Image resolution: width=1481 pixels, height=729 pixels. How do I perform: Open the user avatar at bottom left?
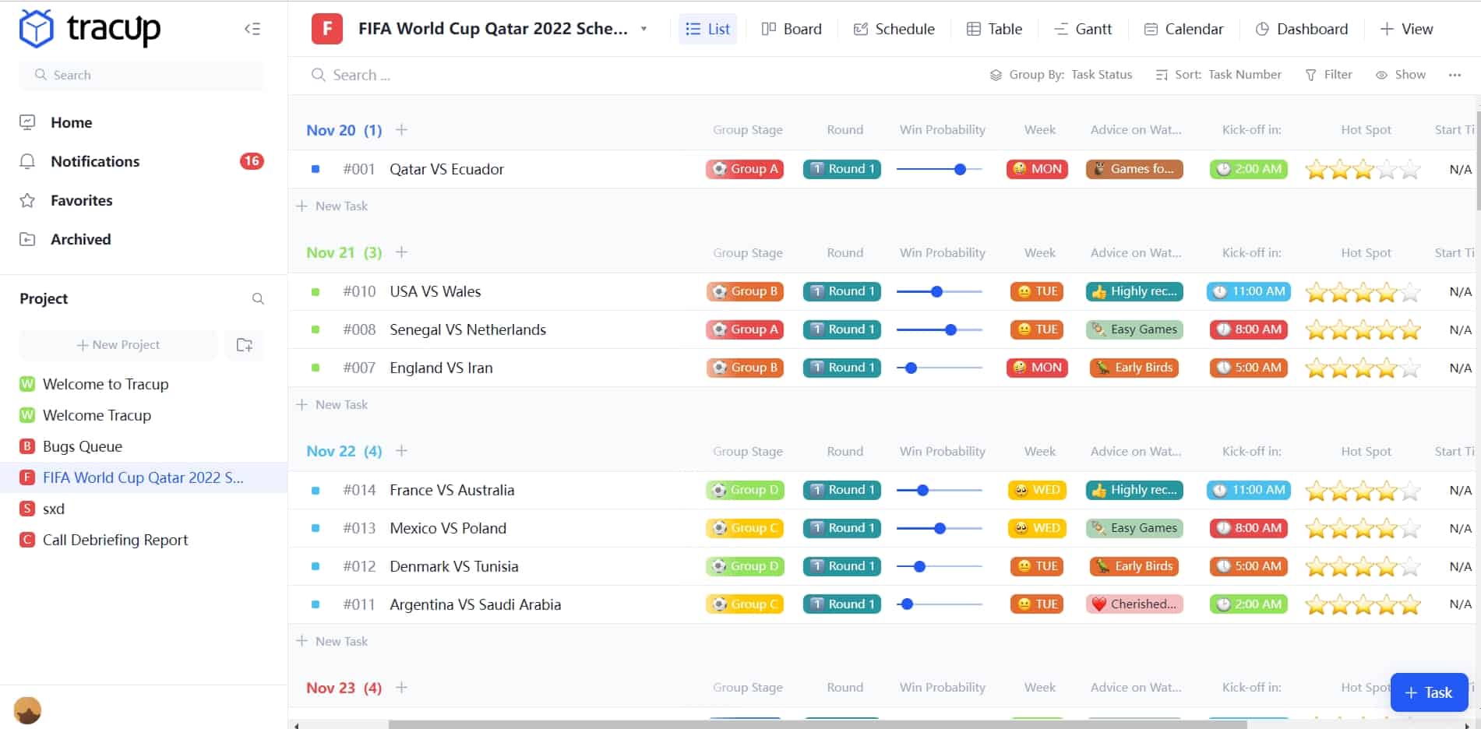click(x=27, y=710)
